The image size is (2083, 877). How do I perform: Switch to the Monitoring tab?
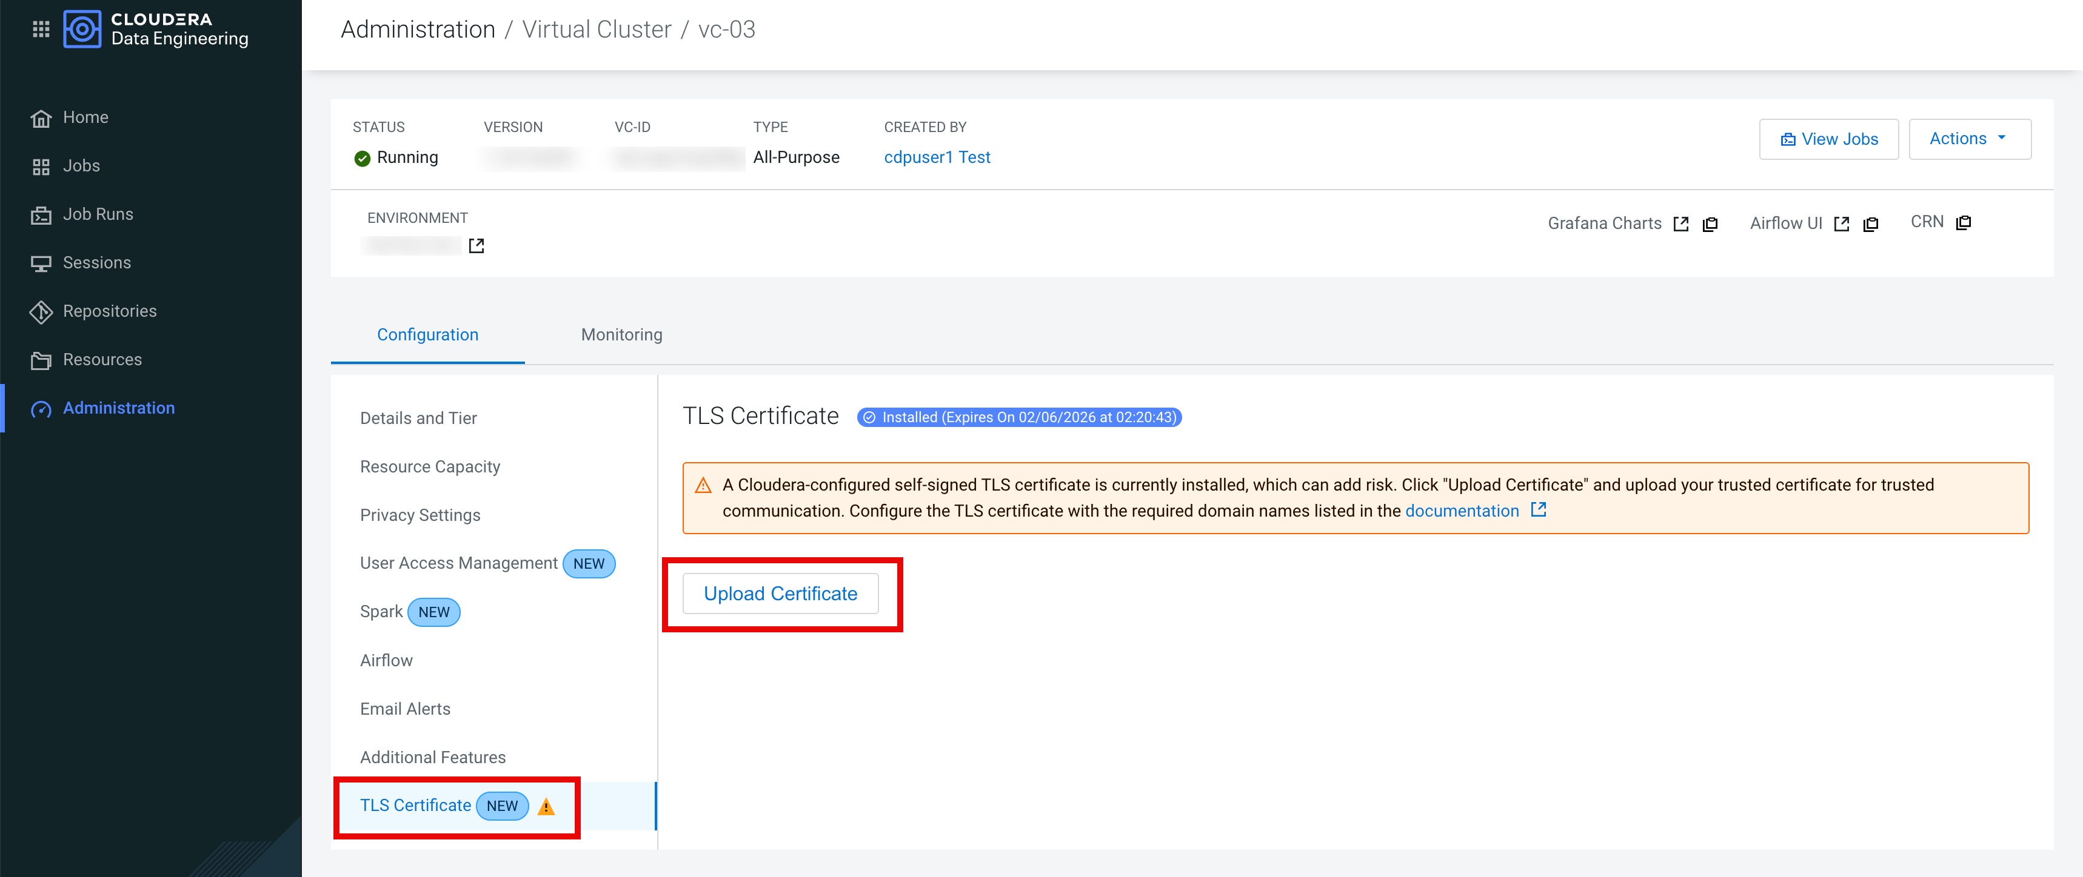point(621,334)
